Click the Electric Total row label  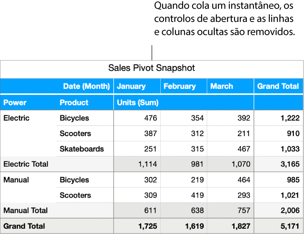[26, 164]
